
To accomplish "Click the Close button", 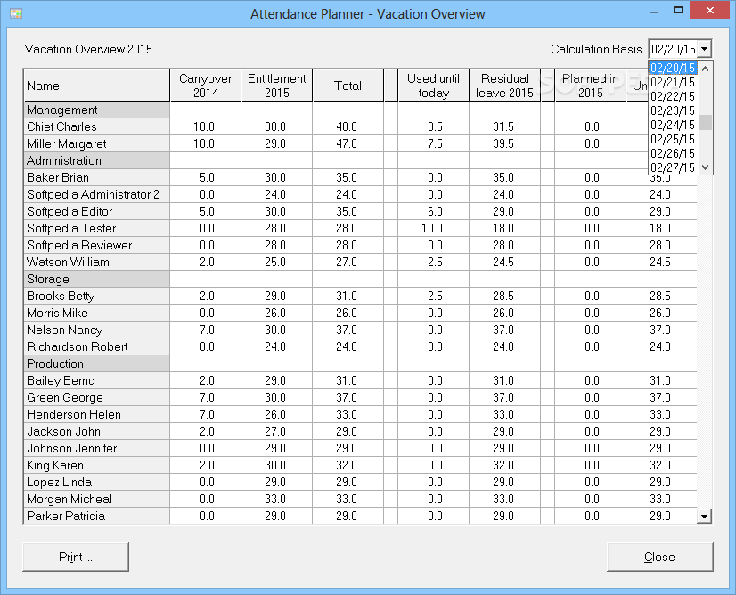I will (659, 557).
